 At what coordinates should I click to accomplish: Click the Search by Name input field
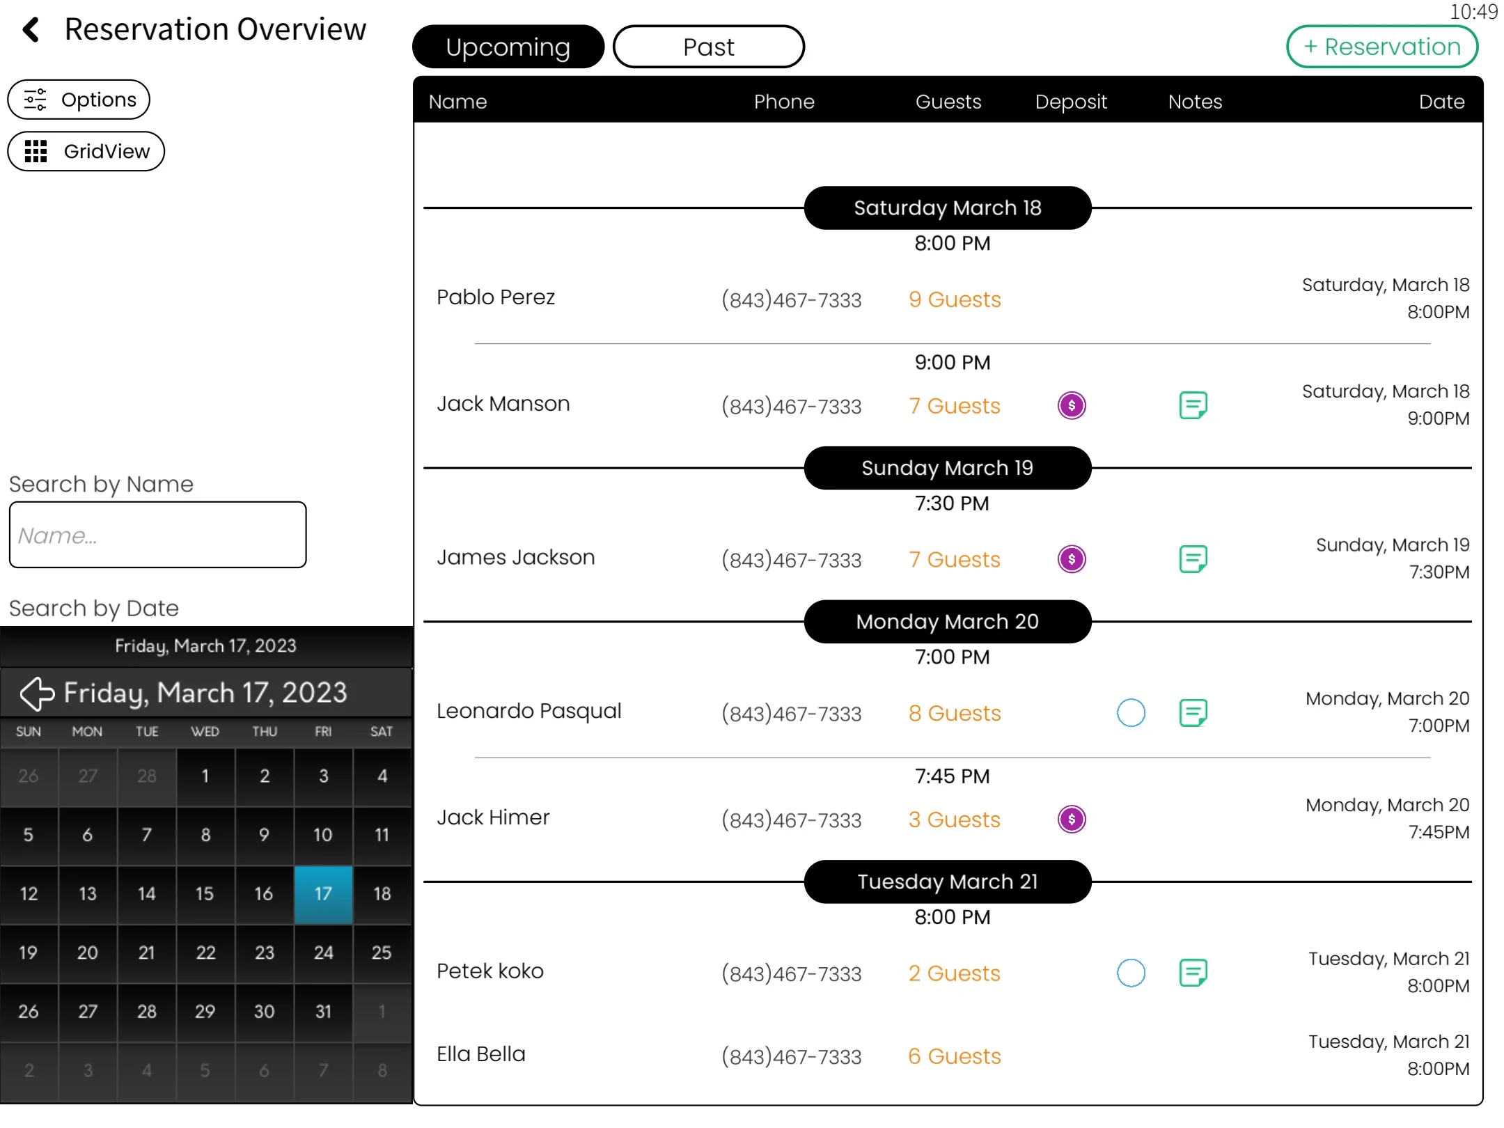(x=157, y=535)
